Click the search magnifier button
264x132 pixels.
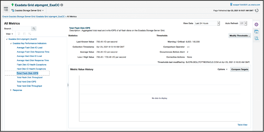34,29
